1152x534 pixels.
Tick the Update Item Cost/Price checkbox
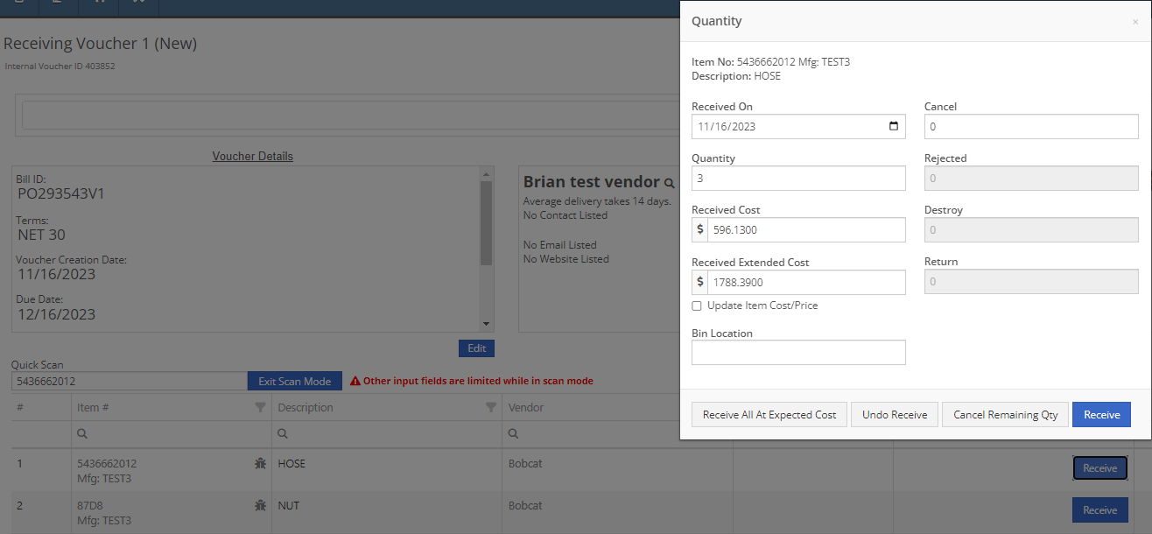pos(697,306)
